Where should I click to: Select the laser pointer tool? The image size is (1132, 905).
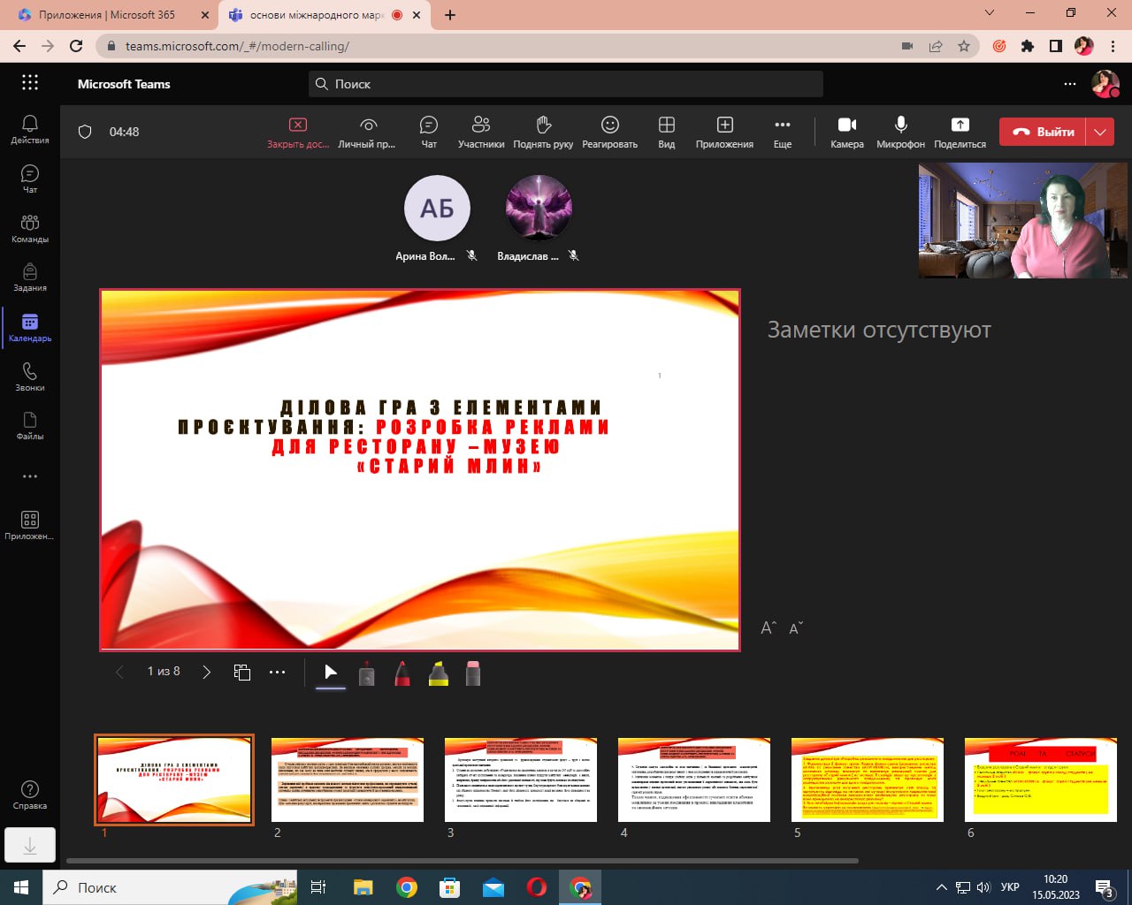click(x=367, y=673)
